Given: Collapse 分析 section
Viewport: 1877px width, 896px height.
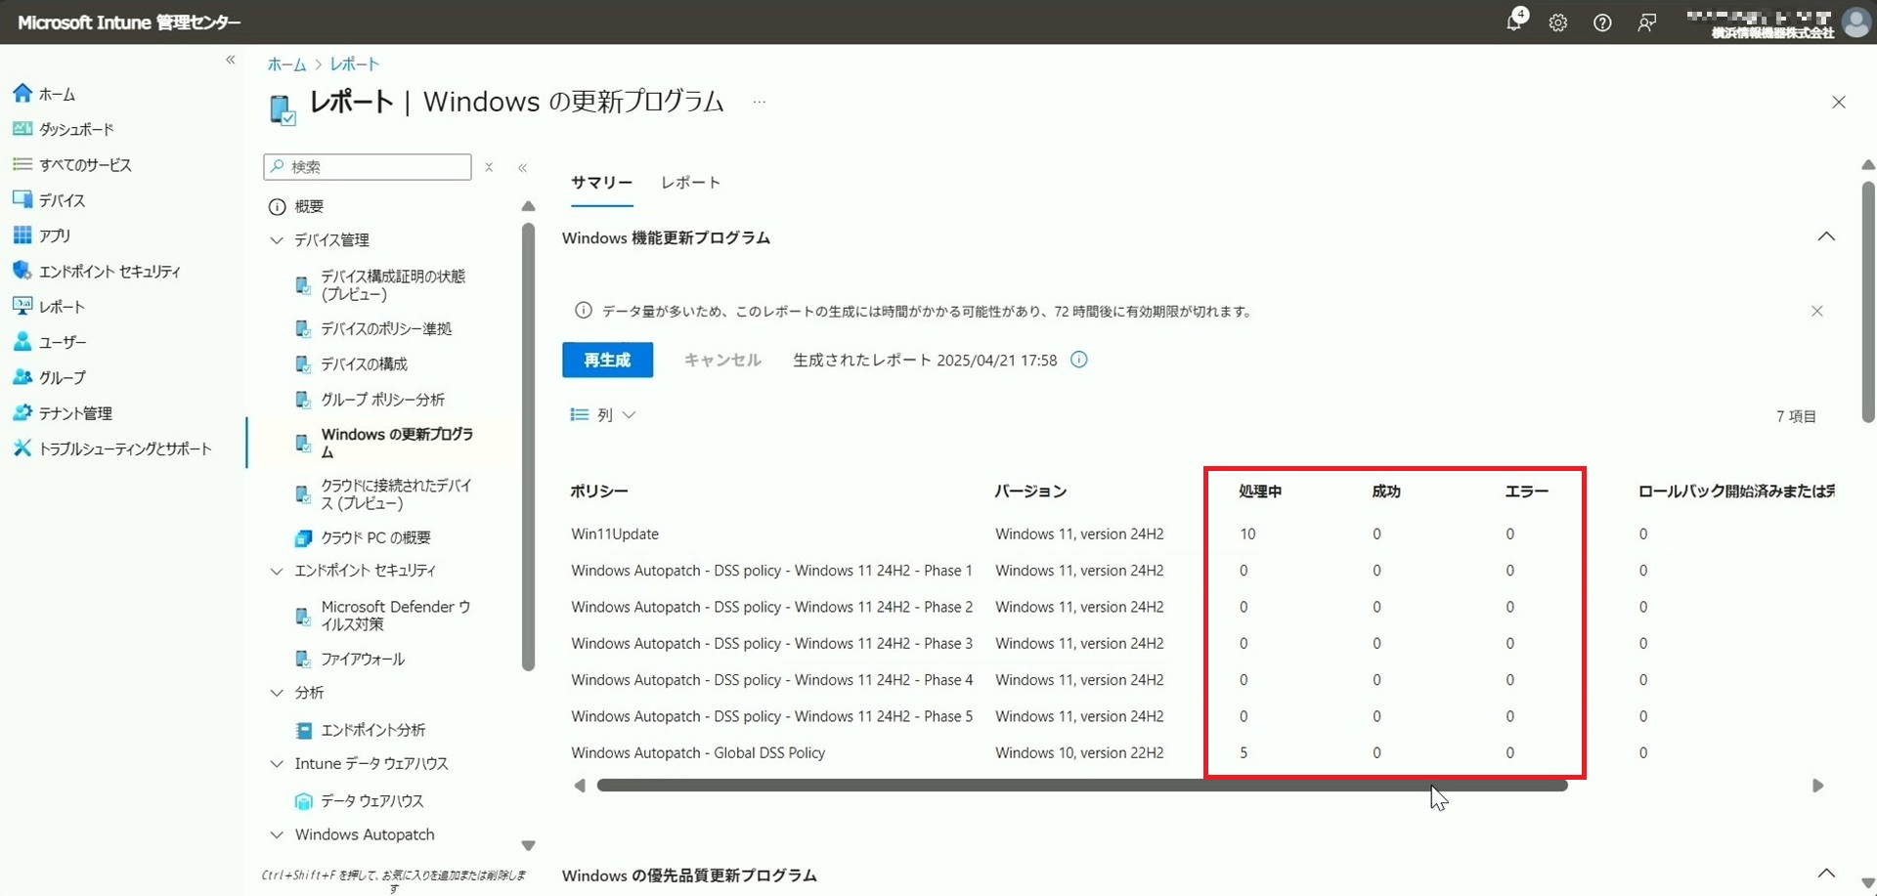Looking at the screenshot, I should pyautogui.click(x=277, y=693).
